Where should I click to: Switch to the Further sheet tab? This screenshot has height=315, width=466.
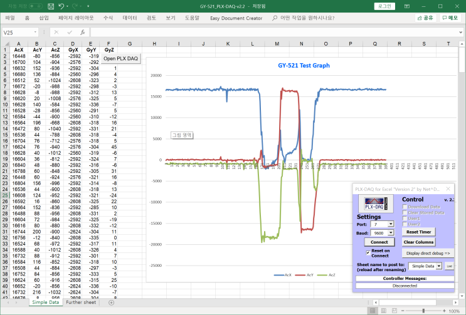pos(81,302)
